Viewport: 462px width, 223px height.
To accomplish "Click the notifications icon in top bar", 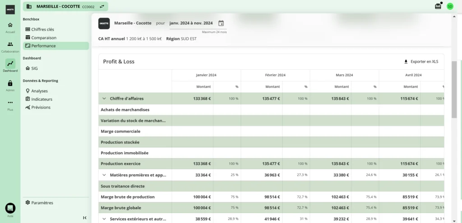I will [x=438, y=6].
